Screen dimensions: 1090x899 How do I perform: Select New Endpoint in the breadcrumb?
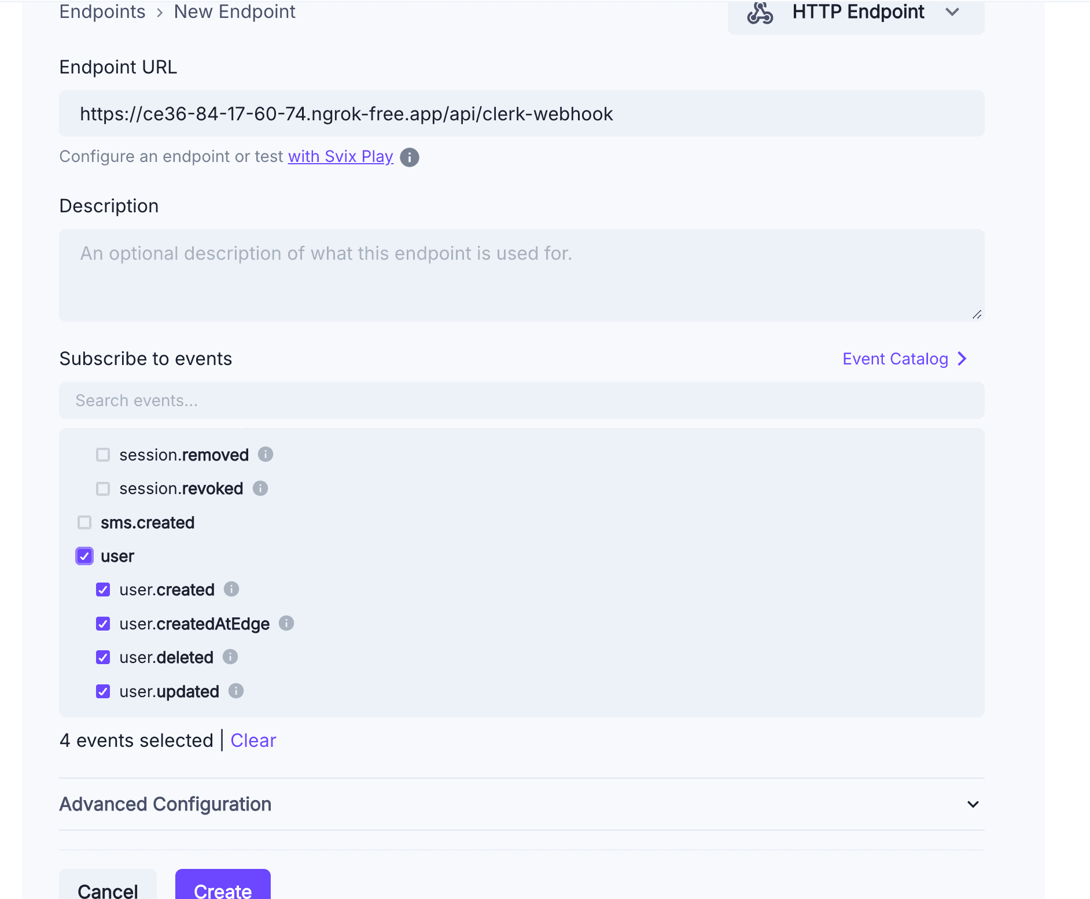[x=234, y=12]
